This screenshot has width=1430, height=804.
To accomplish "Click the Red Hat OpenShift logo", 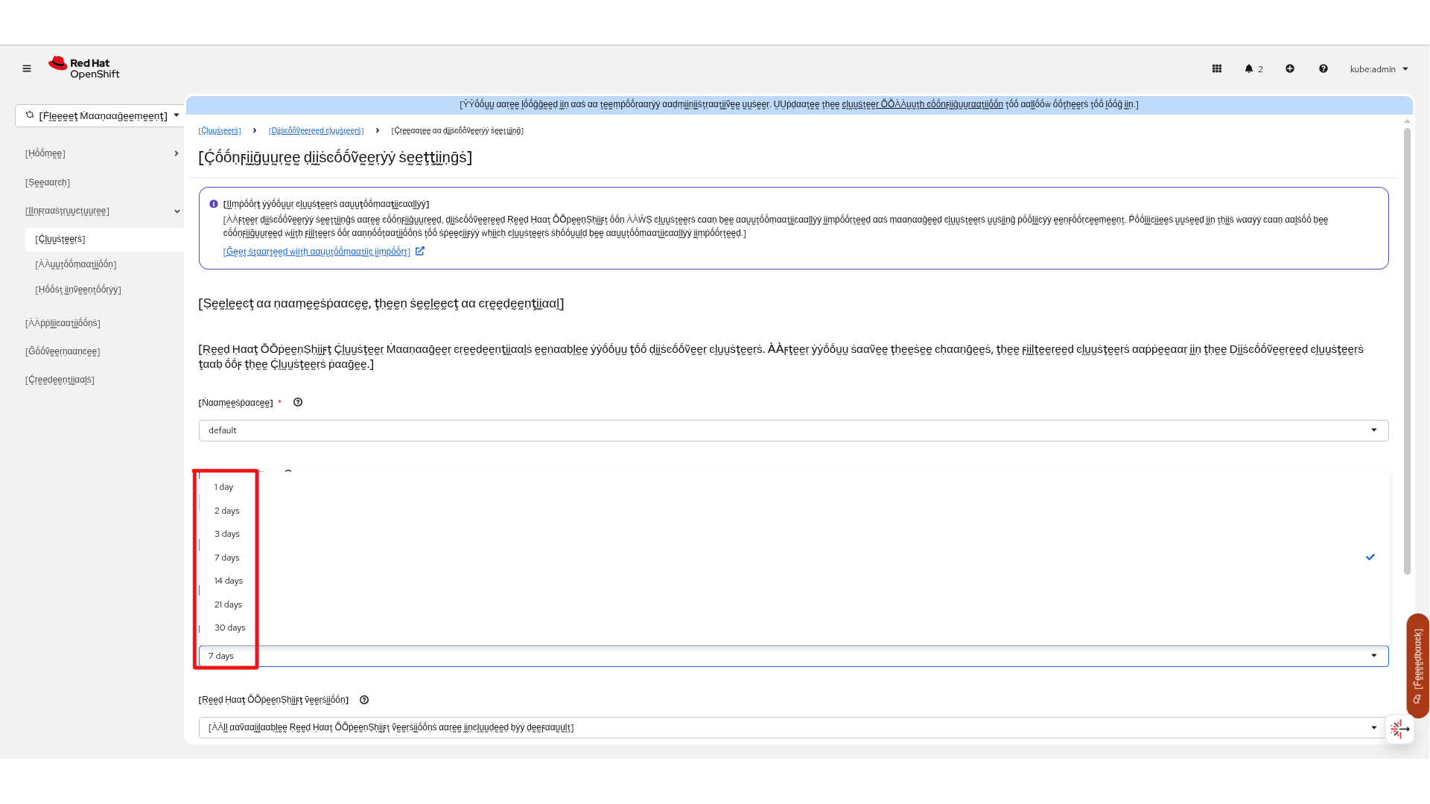I will (84, 68).
